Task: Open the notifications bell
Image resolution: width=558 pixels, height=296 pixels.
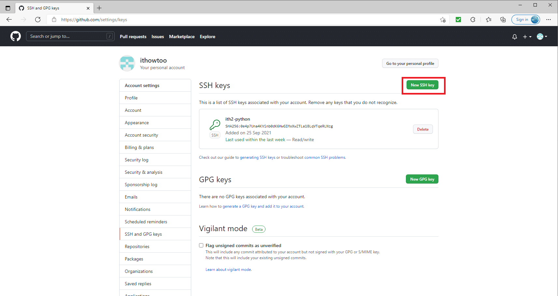Action: point(514,37)
